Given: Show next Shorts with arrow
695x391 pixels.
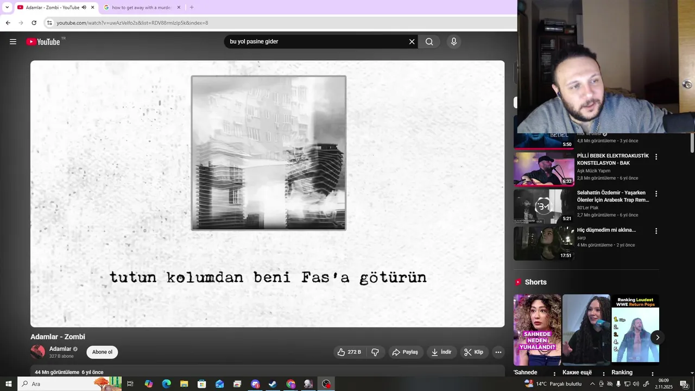Looking at the screenshot, I should pyautogui.click(x=657, y=337).
